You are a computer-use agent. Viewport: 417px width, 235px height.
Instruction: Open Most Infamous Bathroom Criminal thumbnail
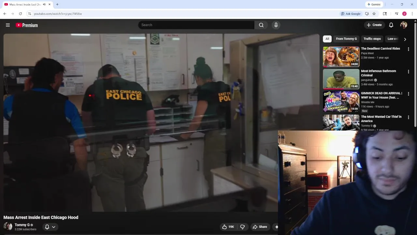click(x=341, y=79)
